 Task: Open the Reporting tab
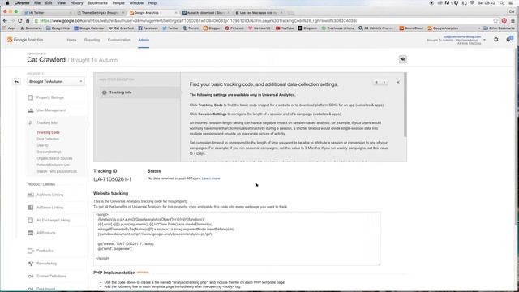[x=92, y=40]
